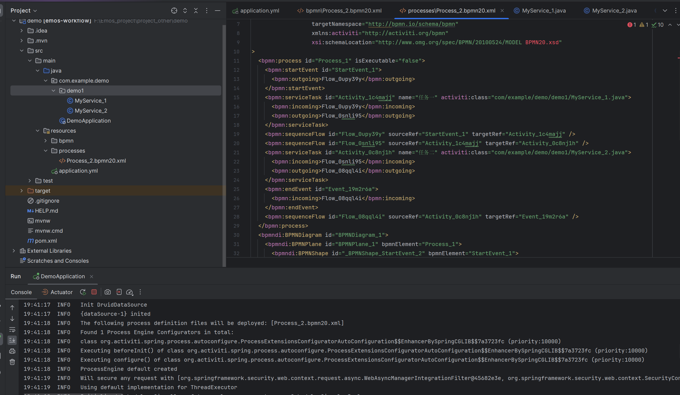Viewport: 680px width, 395px height.
Task: Expand the .idea folder
Action: 22,31
